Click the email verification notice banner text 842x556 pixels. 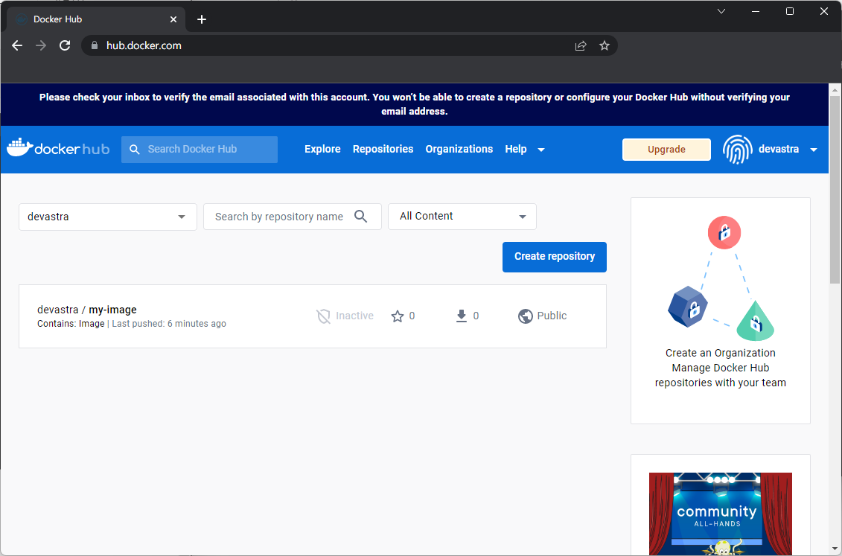click(x=415, y=104)
